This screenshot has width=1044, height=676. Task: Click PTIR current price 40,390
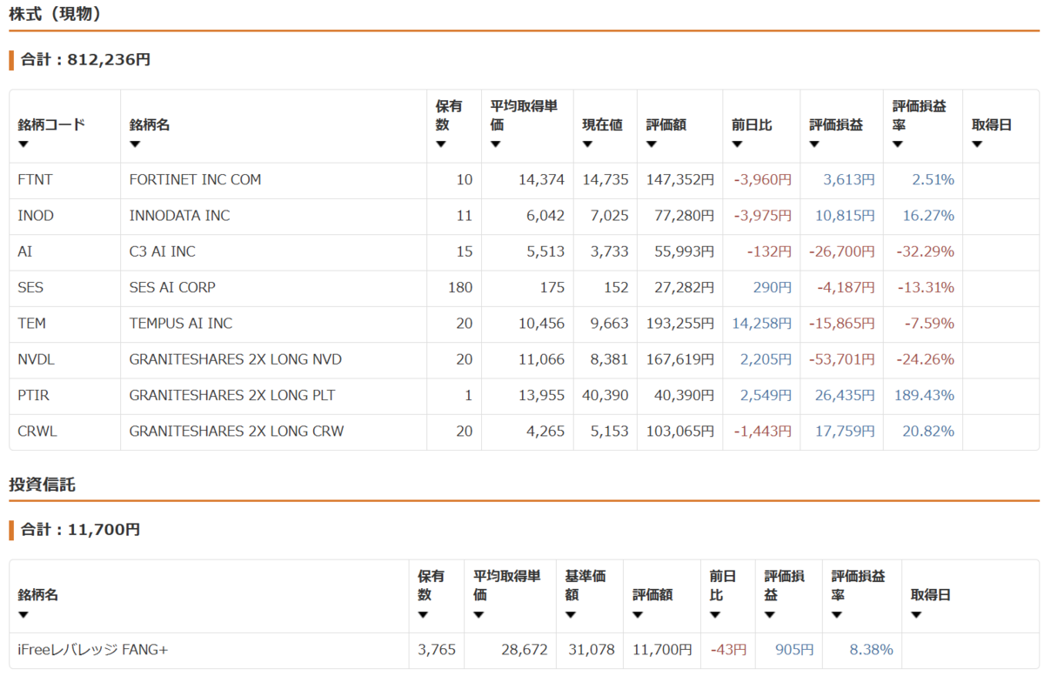pyautogui.click(x=604, y=395)
